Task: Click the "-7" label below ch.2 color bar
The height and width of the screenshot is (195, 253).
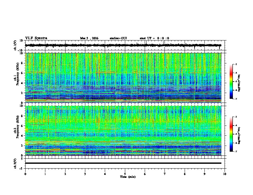Action: [236, 151]
